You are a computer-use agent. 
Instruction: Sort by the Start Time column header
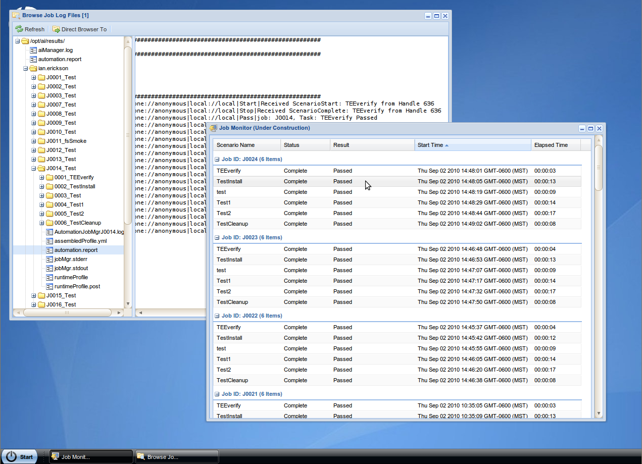(473, 145)
